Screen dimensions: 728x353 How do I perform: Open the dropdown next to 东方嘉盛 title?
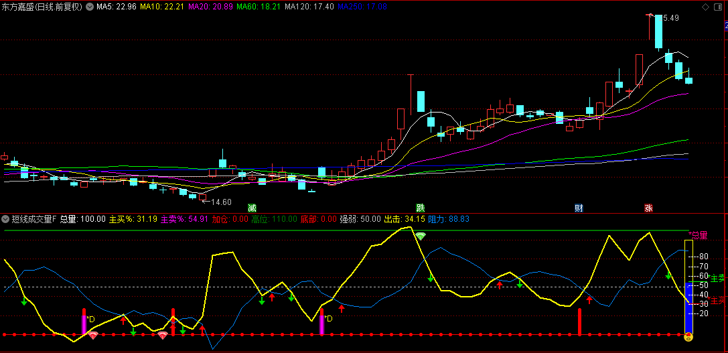click(x=90, y=7)
